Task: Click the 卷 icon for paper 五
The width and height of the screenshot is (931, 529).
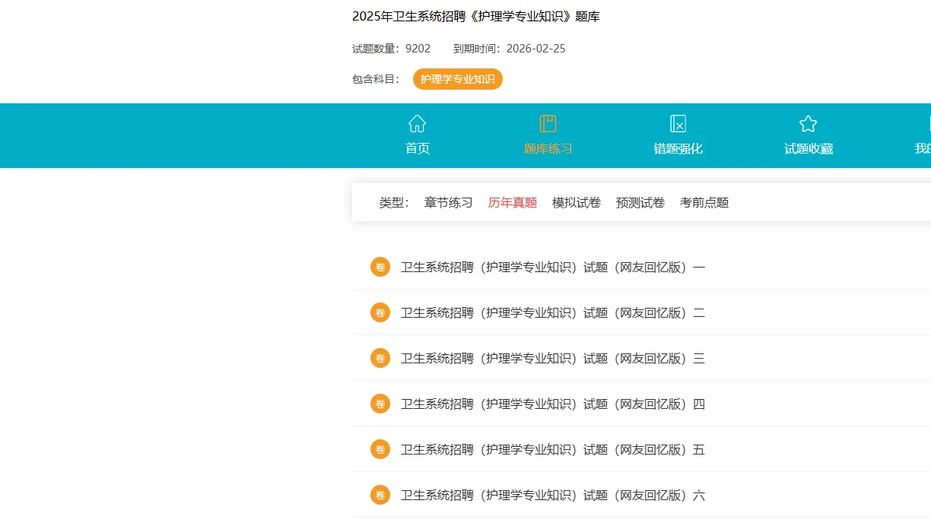Action: pyautogui.click(x=380, y=449)
